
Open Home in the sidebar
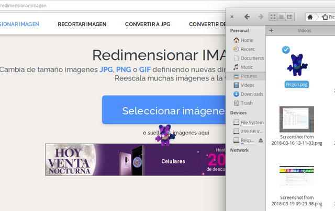point(245,40)
